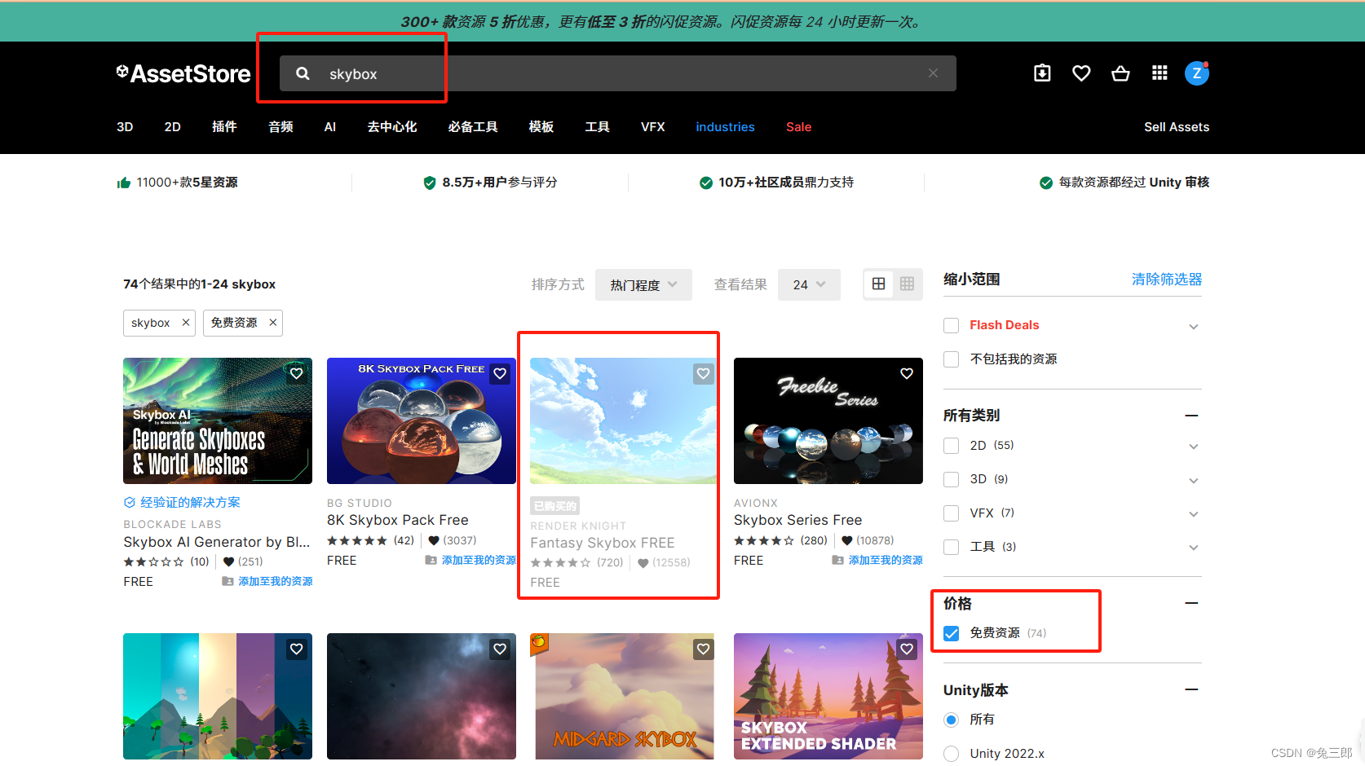Open the shopping cart basket icon
Viewport: 1365px width, 766px height.
pyautogui.click(x=1120, y=73)
